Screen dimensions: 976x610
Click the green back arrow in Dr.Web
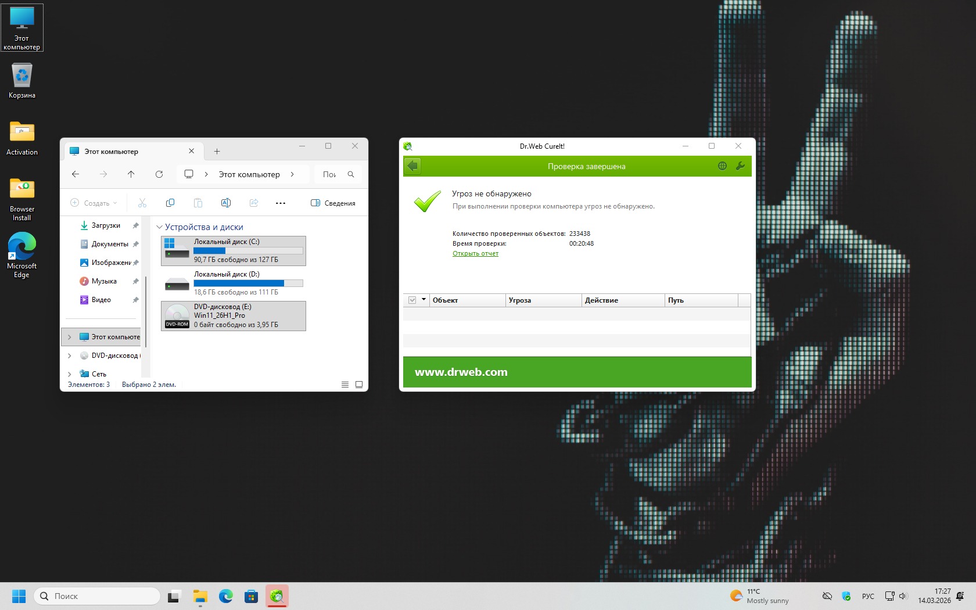(412, 166)
